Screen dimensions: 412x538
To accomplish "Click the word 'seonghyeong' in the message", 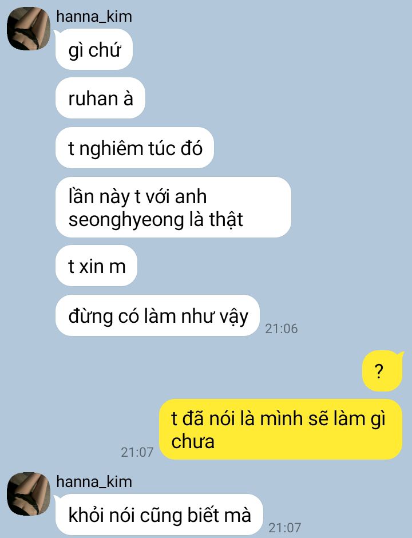I will click(x=126, y=220).
